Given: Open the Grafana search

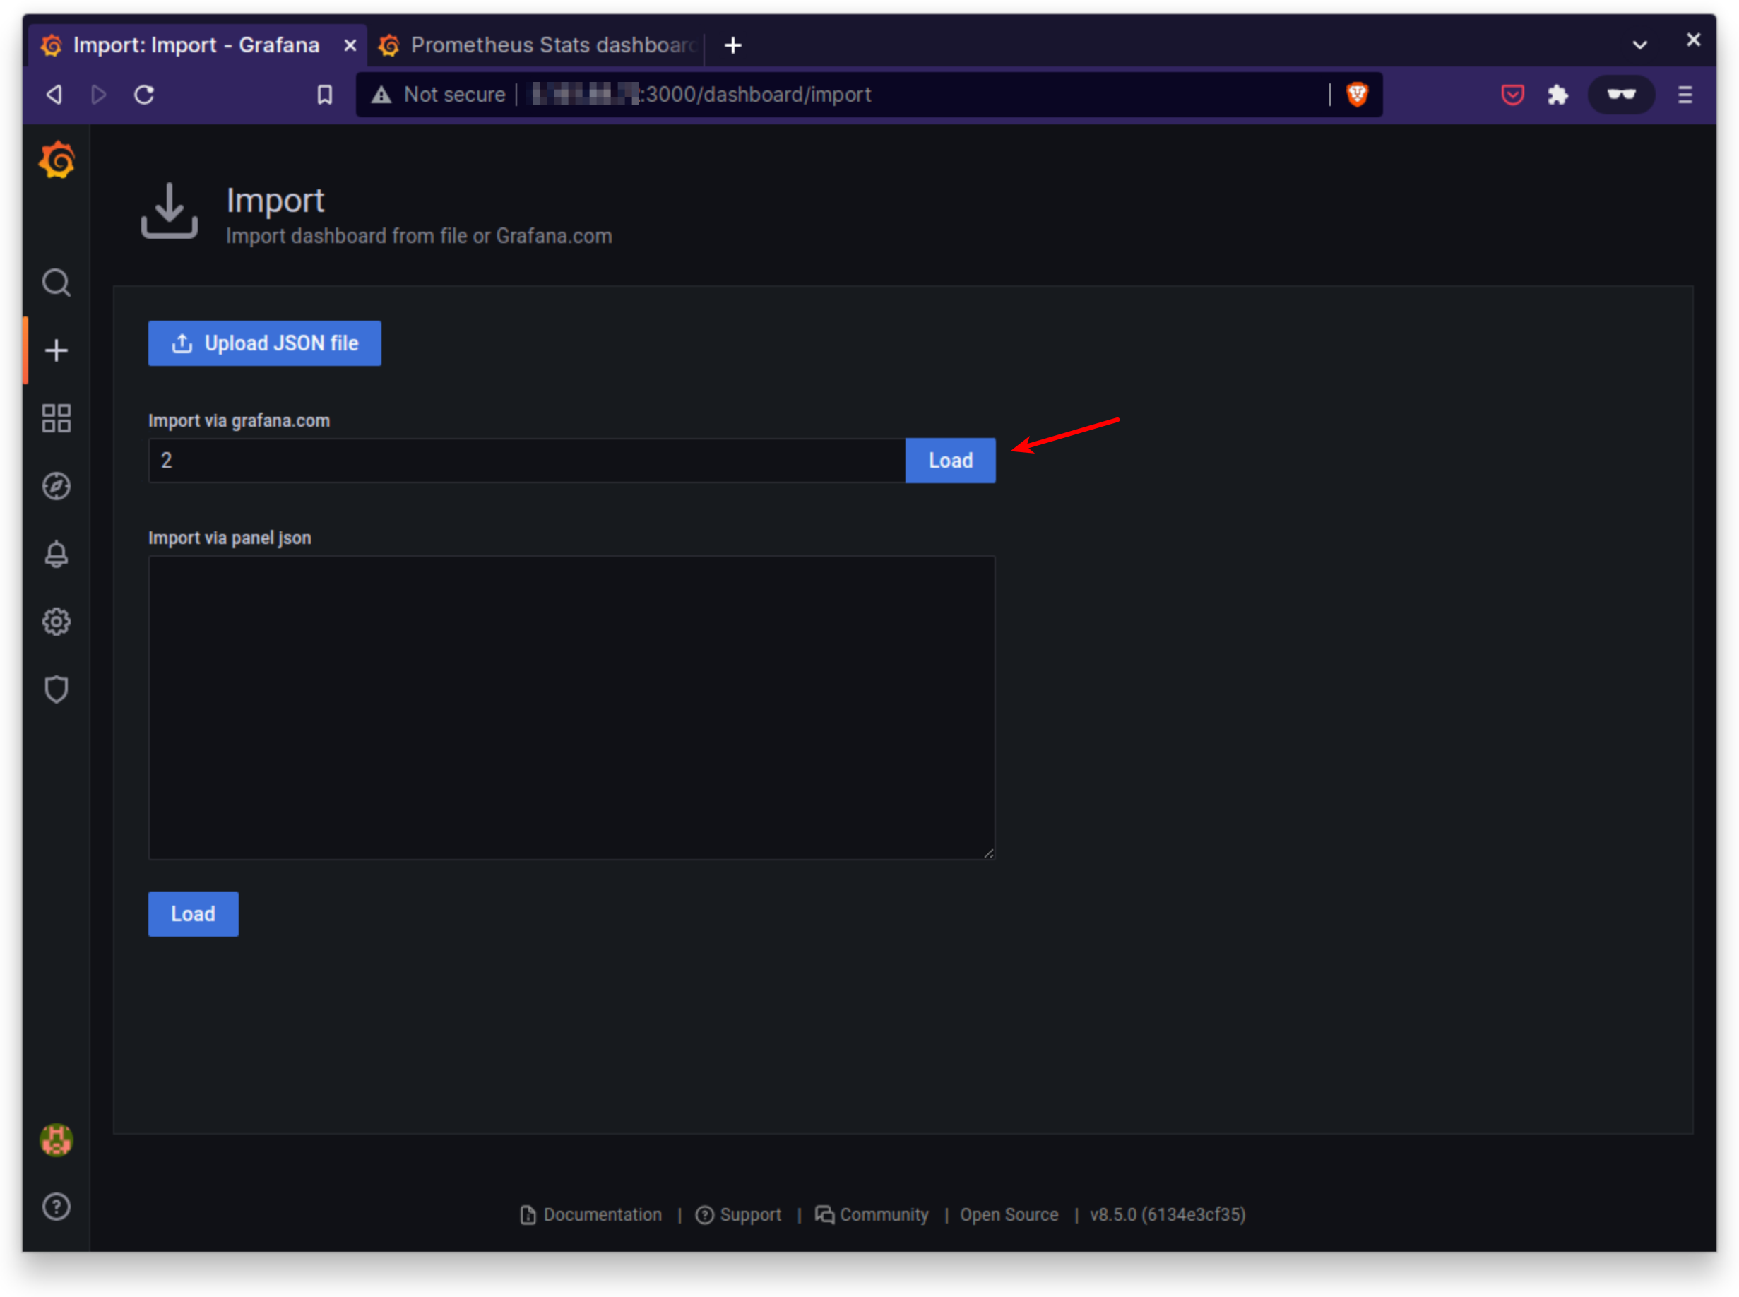Looking at the screenshot, I should tap(56, 283).
